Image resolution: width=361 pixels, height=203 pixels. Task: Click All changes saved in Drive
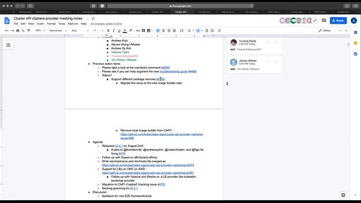(106, 24)
